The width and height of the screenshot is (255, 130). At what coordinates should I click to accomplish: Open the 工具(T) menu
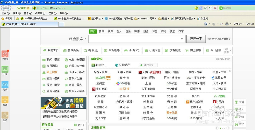53,13
